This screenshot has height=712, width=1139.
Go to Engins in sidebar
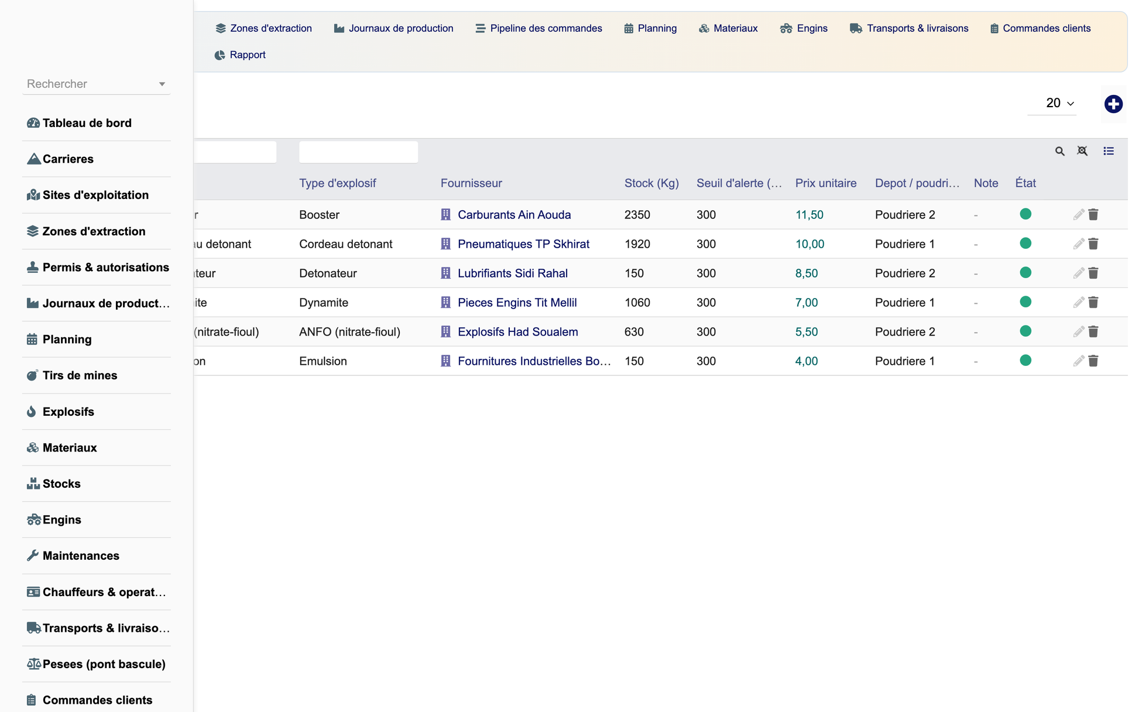click(x=96, y=520)
